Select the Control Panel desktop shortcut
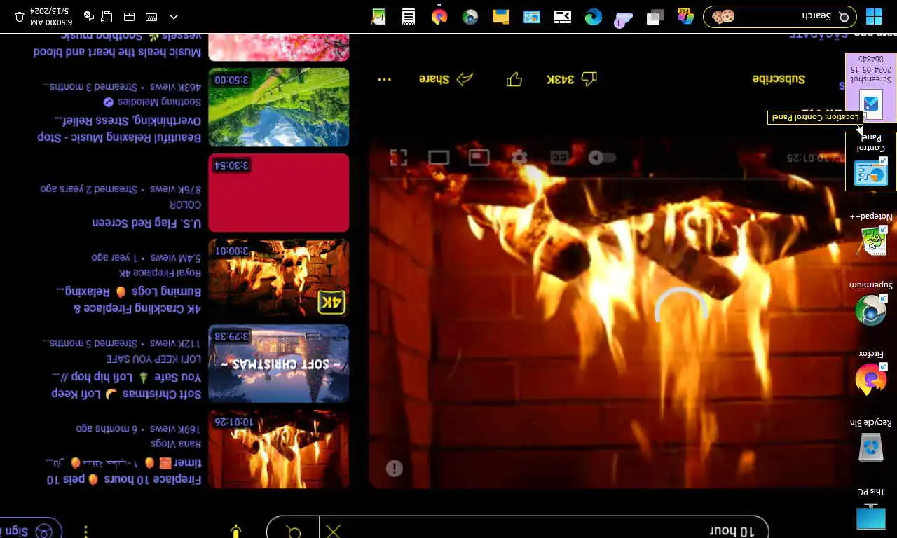Viewport: 897px width, 538px height. pyautogui.click(x=871, y=162)
